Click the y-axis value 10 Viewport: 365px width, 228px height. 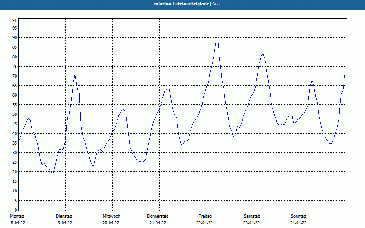point(15,191)
